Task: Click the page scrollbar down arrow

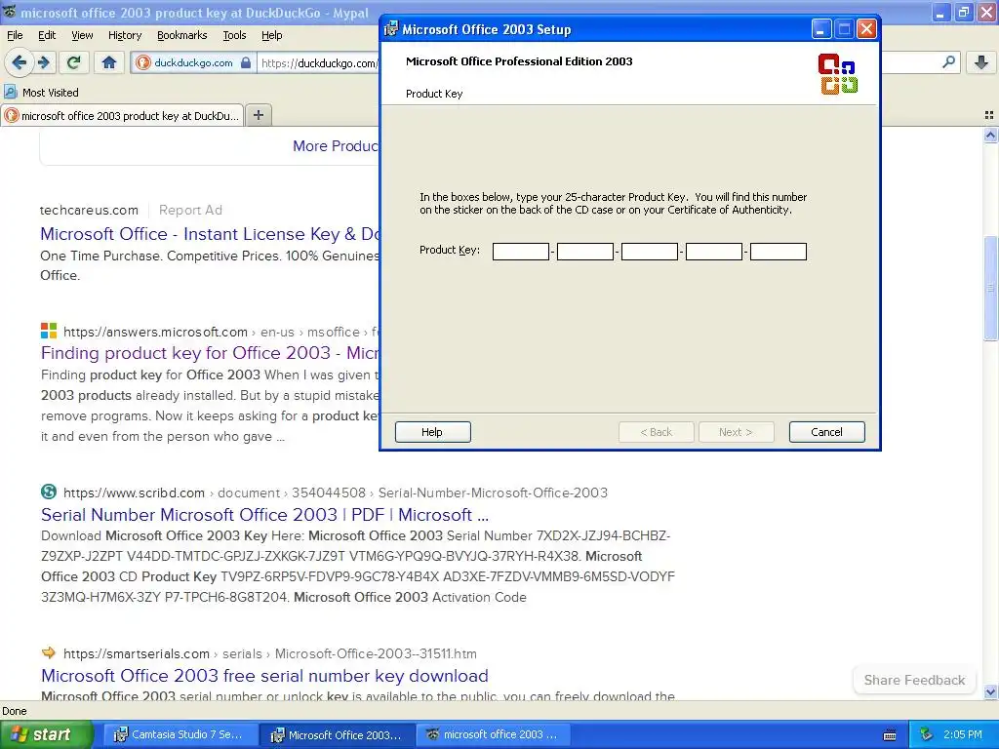Action: pyautogui.click(x=990, y=691)
